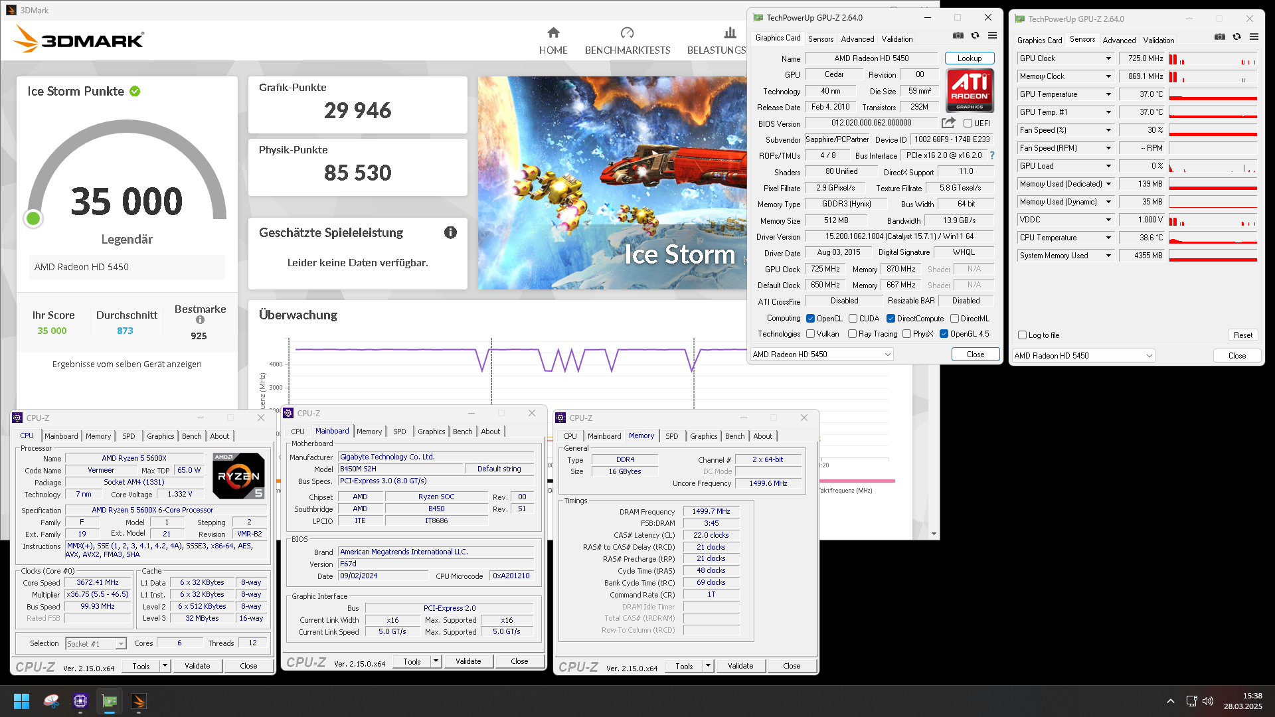Click the ATI Radeon logo in GPU-Z
1275x717 pixels.
[970, 90]
